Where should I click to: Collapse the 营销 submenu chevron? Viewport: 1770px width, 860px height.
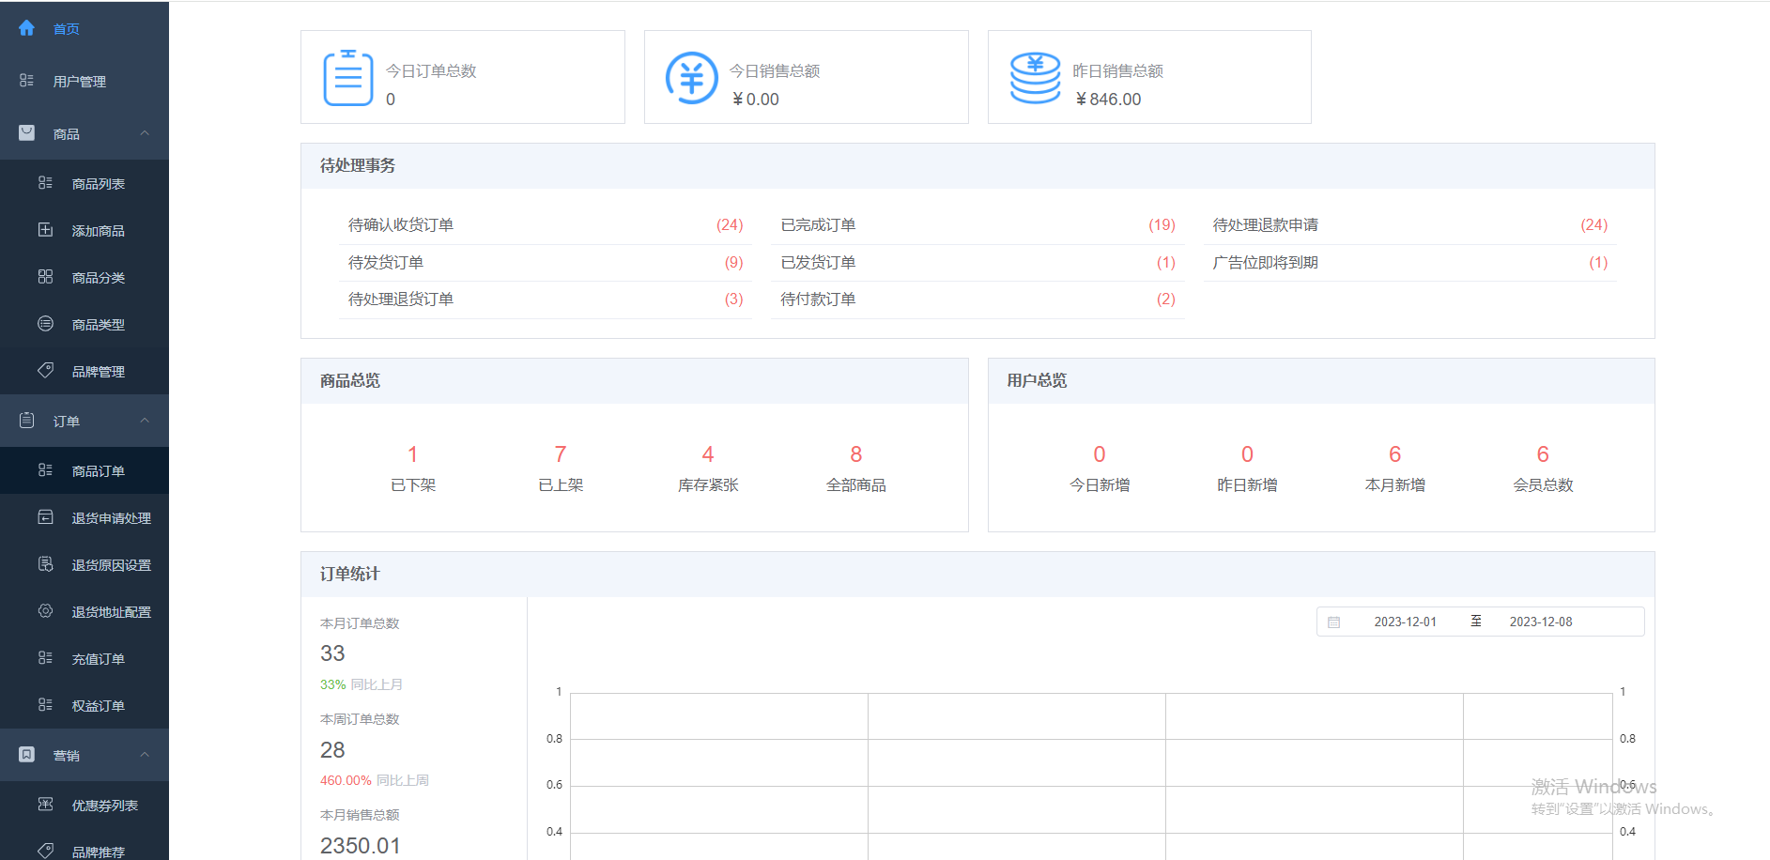point(145,755)
